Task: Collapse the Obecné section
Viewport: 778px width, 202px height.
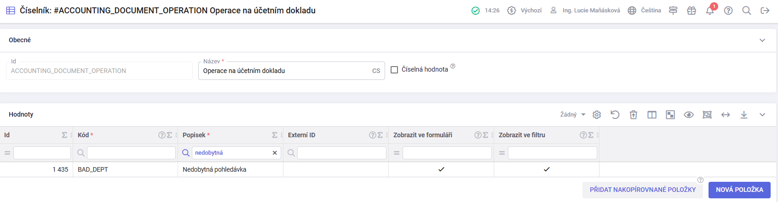Action: click(762, 40)
